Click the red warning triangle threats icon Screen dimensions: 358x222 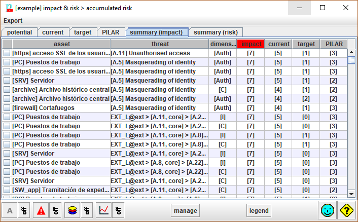[41, 210]
